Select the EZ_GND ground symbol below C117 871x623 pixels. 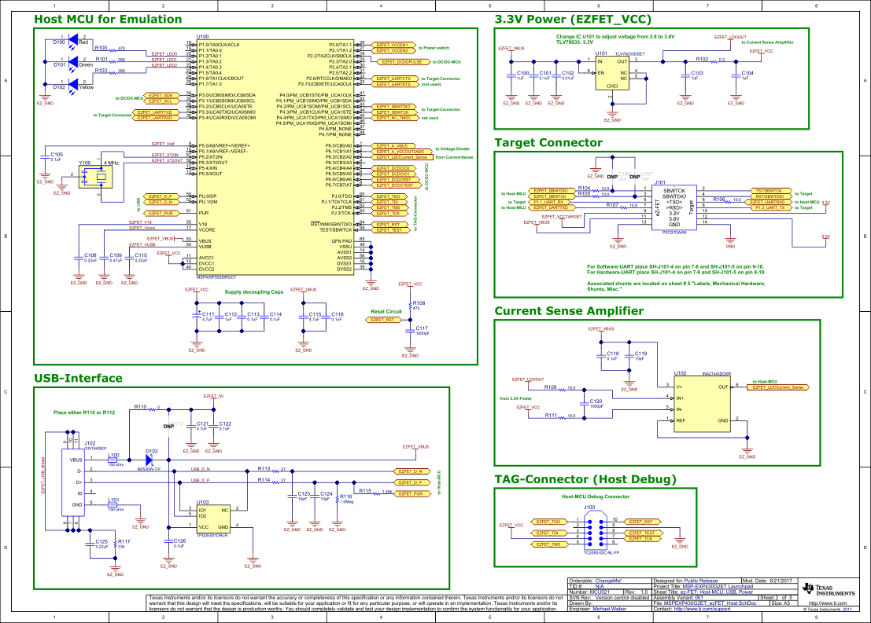tap(410, 350)
